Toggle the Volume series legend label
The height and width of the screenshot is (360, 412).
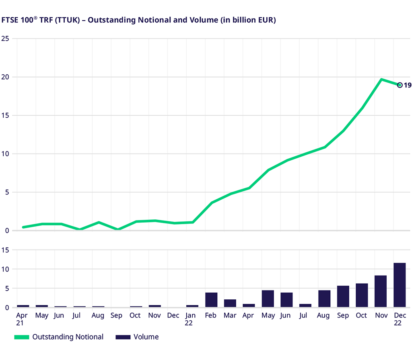[x=146, y=337]
